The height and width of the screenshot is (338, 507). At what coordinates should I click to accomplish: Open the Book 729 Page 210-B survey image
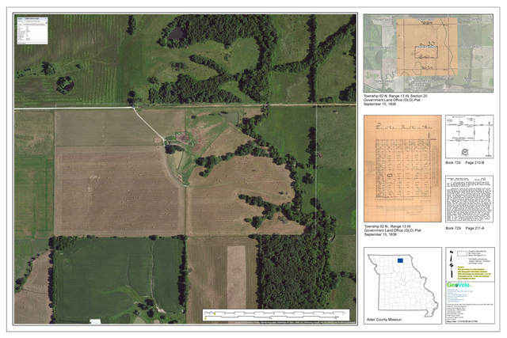[469, 136]
